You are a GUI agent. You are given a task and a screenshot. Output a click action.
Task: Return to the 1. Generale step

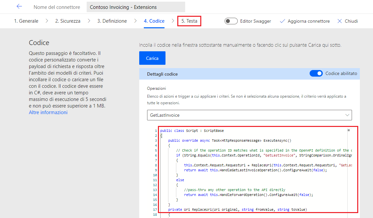pyautogui.click(x=26, y=21)
